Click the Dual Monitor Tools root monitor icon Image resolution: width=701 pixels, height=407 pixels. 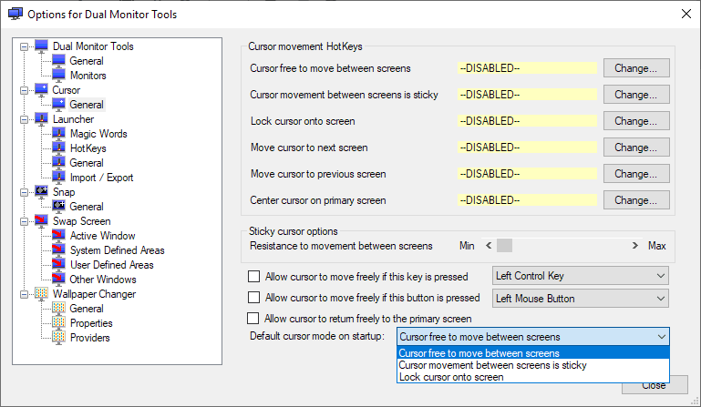[x=42, y=46]
